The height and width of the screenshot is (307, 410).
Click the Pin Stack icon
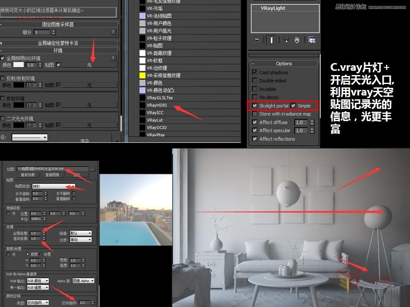coord(256,40)
